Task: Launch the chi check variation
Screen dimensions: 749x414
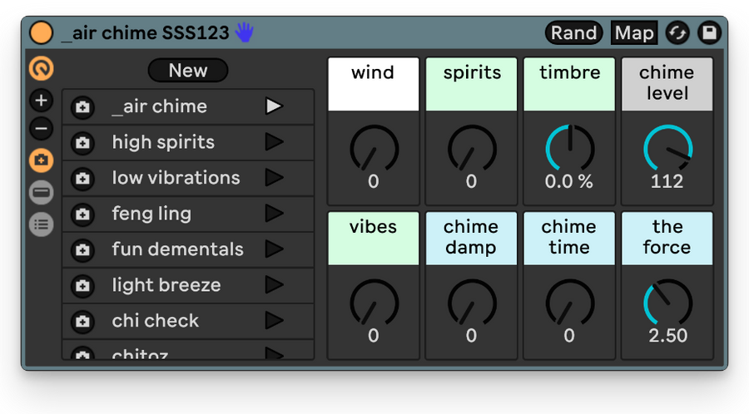Action: (x=274, y=321)
